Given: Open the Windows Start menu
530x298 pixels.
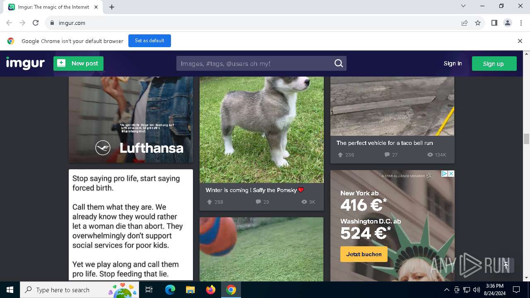Looking at the screenshot, I should (x=10, y=290).
